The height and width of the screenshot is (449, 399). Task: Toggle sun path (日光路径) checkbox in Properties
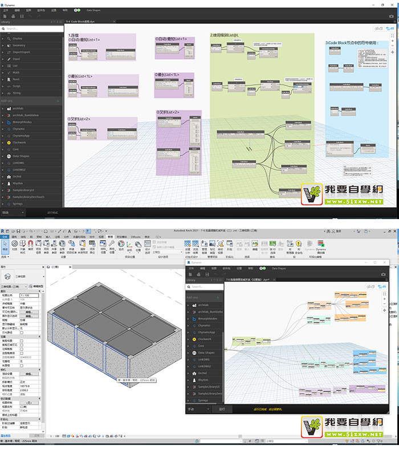[x=22, y=333]
